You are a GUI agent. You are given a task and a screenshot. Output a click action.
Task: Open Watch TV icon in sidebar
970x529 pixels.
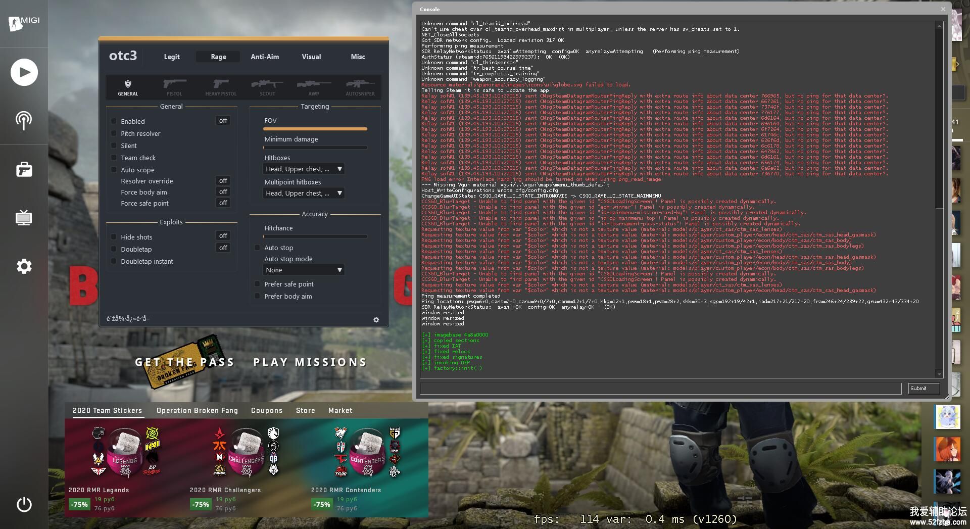pos(24,218)
